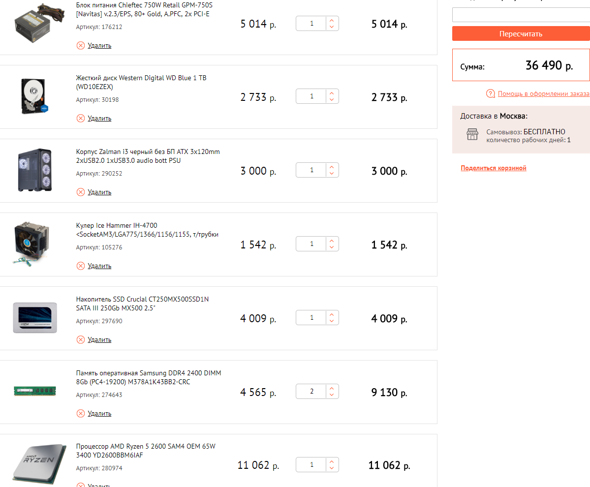The height and width of the screenshot is (487, 590).
Task: Open Помощь в оформлении заказа link
Action: (x=543, y=93)
